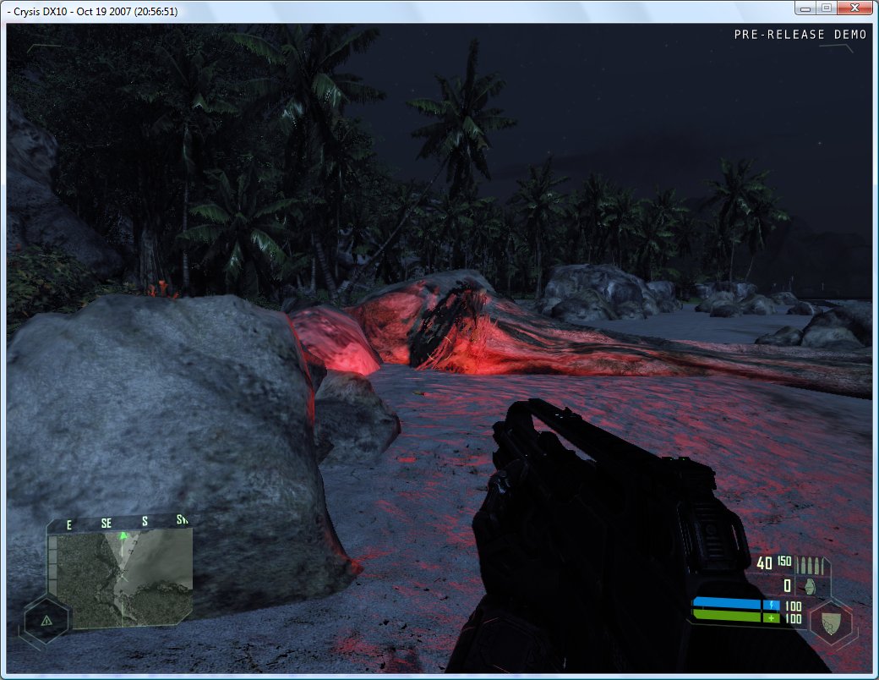Screen dimensions: 879x680
Task: Click the 'PRE-RELEASE DEMO' label
Action: tap(800, 35)
